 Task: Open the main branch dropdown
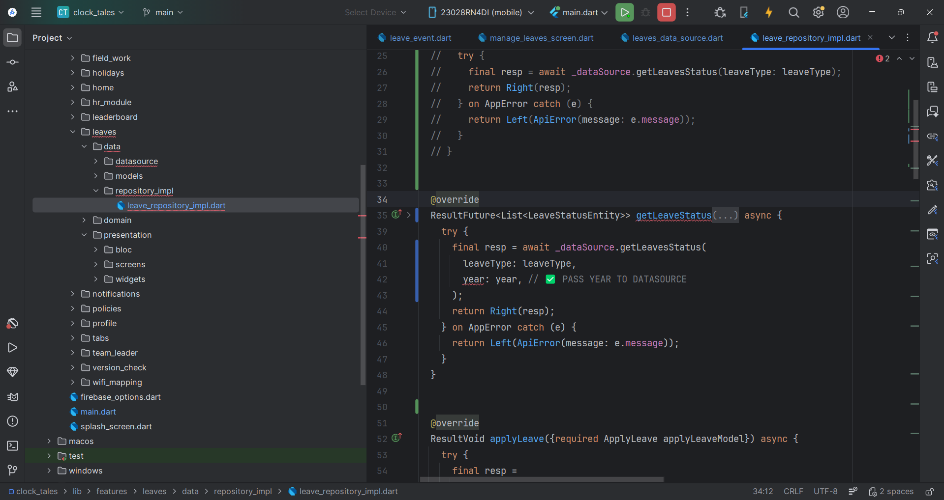(163, 12)
